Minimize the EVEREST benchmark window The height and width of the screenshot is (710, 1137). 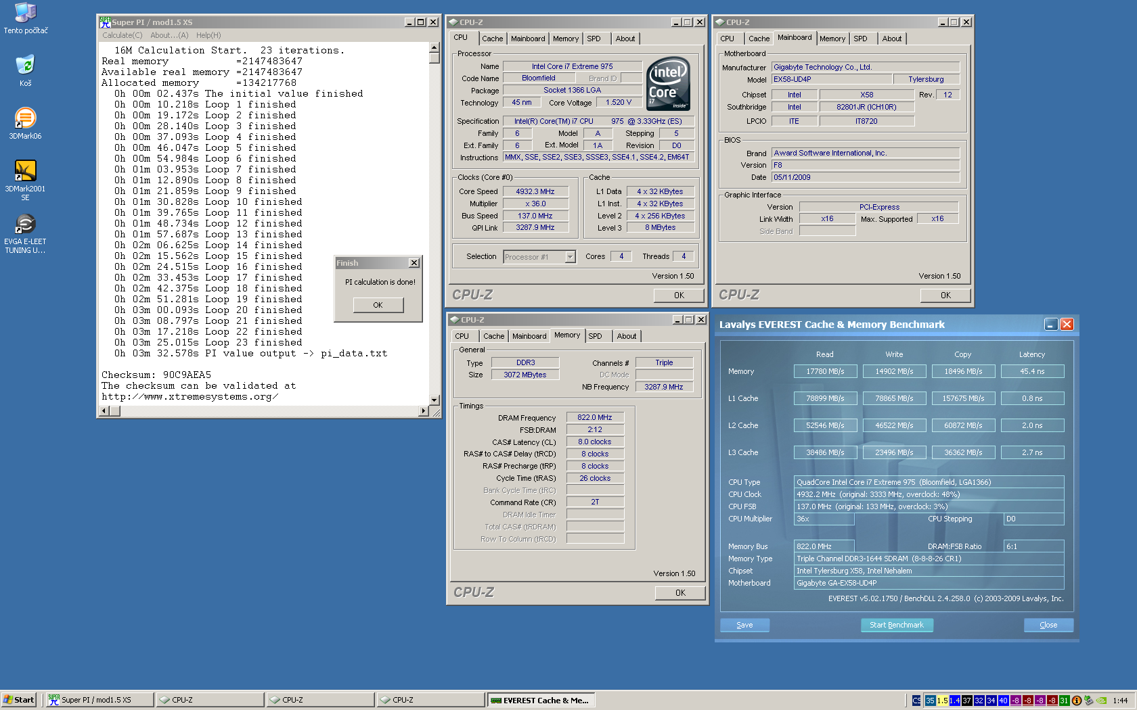pyautogui.click(x=1050, y=325)
